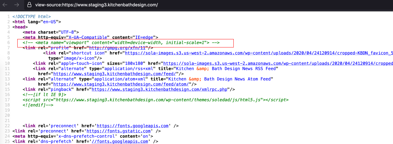
Task: Click the browser back arrow
Action: click(x=5, y=5)
